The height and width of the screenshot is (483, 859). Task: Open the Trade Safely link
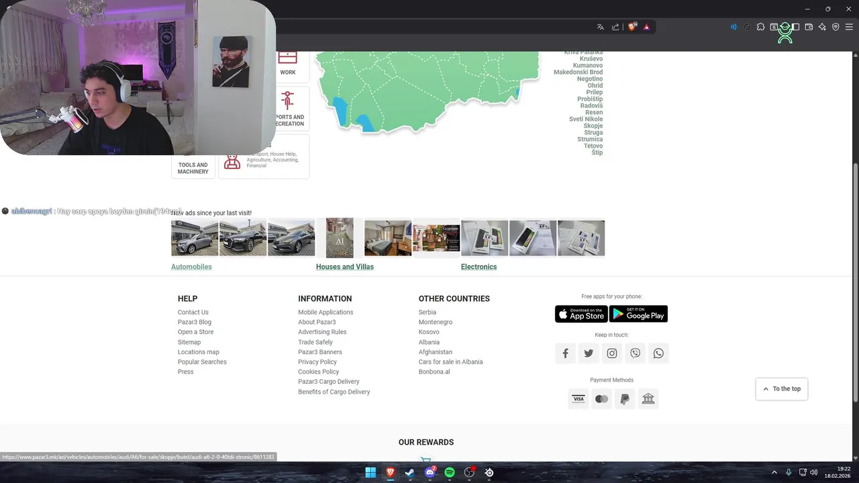click(x=315, y=342)
